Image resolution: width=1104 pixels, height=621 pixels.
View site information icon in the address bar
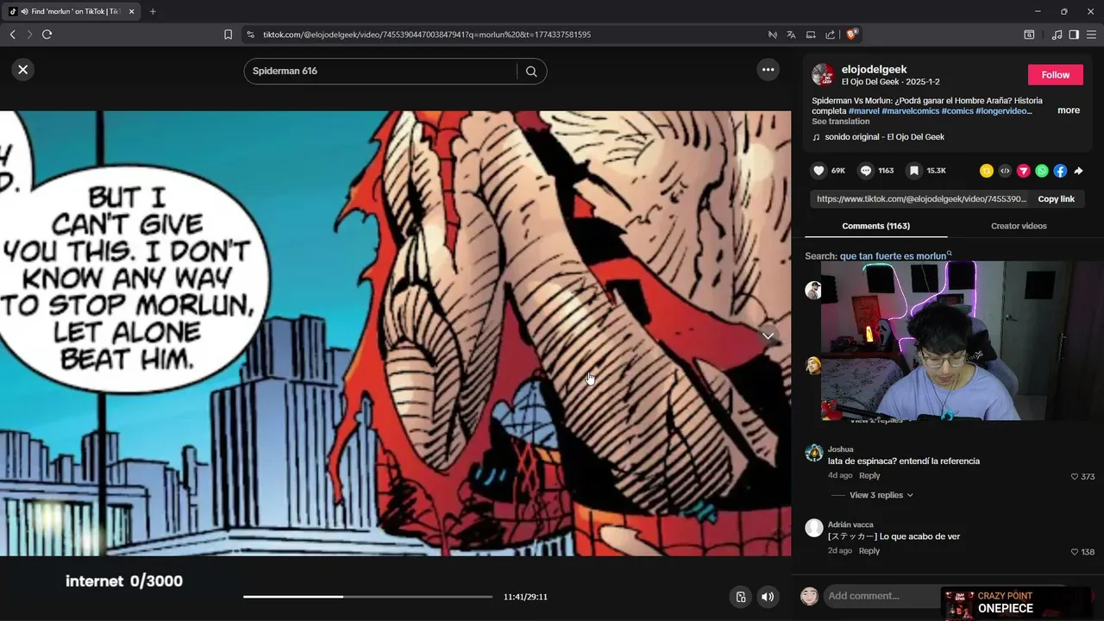pyautogui.click(x=250, y=34)
